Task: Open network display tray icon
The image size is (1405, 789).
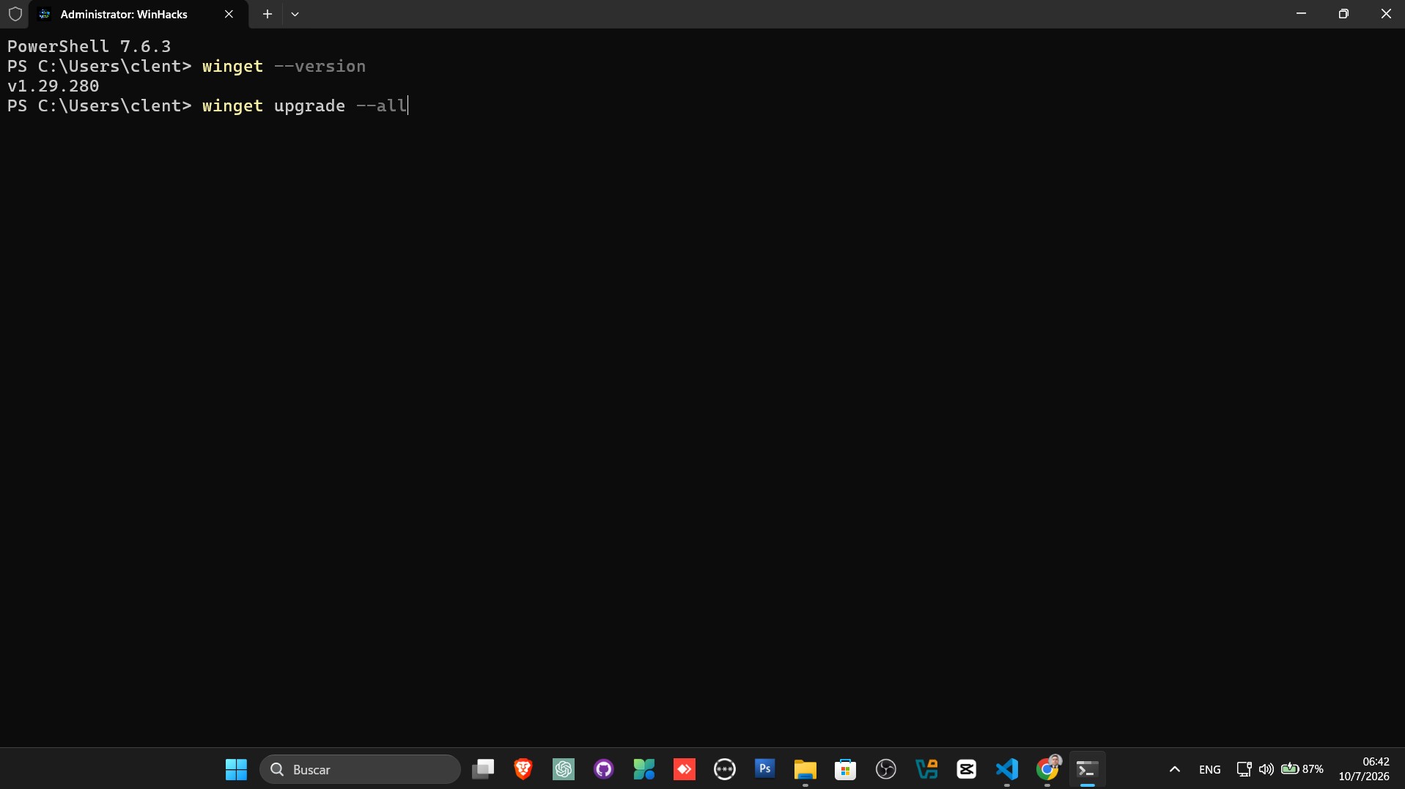Action: click(x=1244, y=769)
